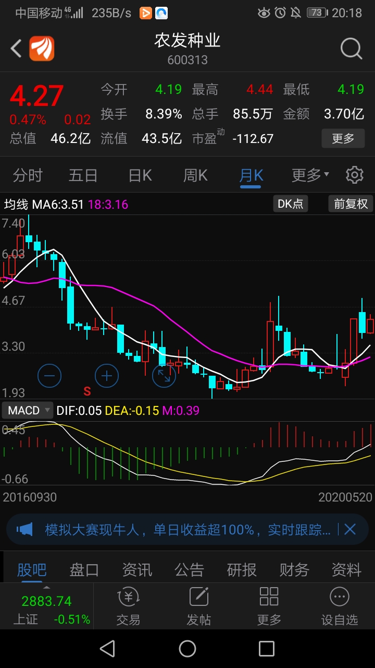The width and height of the screenshot is (375, 668).
Task: Tap the end date 20200520
Action: (345, 497)
